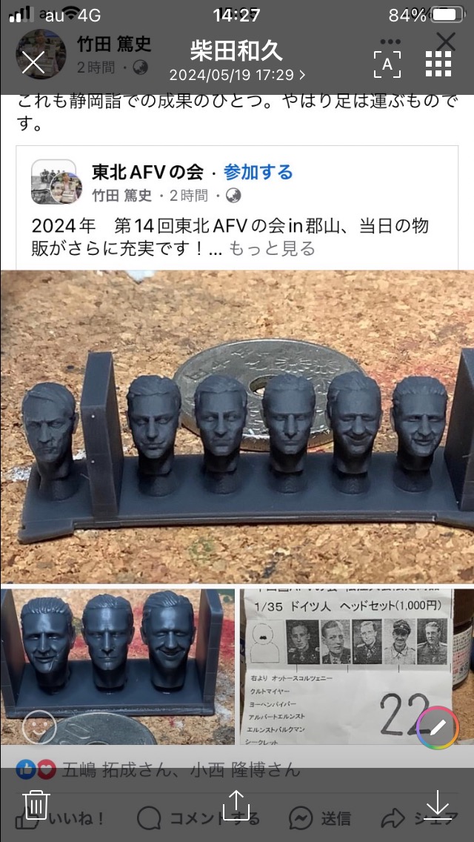This screenshot has height=842, width=474.
Task: Open the ドイツ人 ヘッドセット label photo
Action: pos(356,666)
